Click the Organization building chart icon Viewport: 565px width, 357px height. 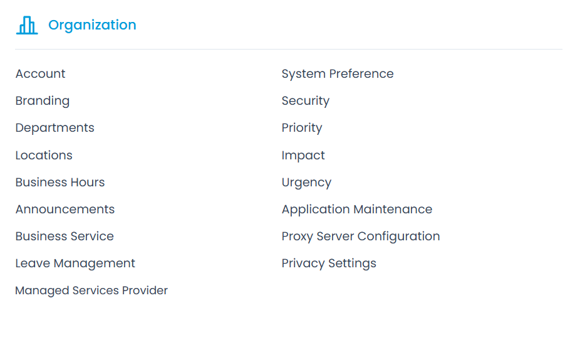[27, 25]
